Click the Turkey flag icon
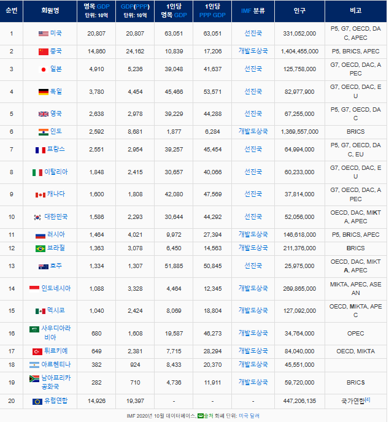This screenshot has width=389, height=422. [x=37, y=351]
